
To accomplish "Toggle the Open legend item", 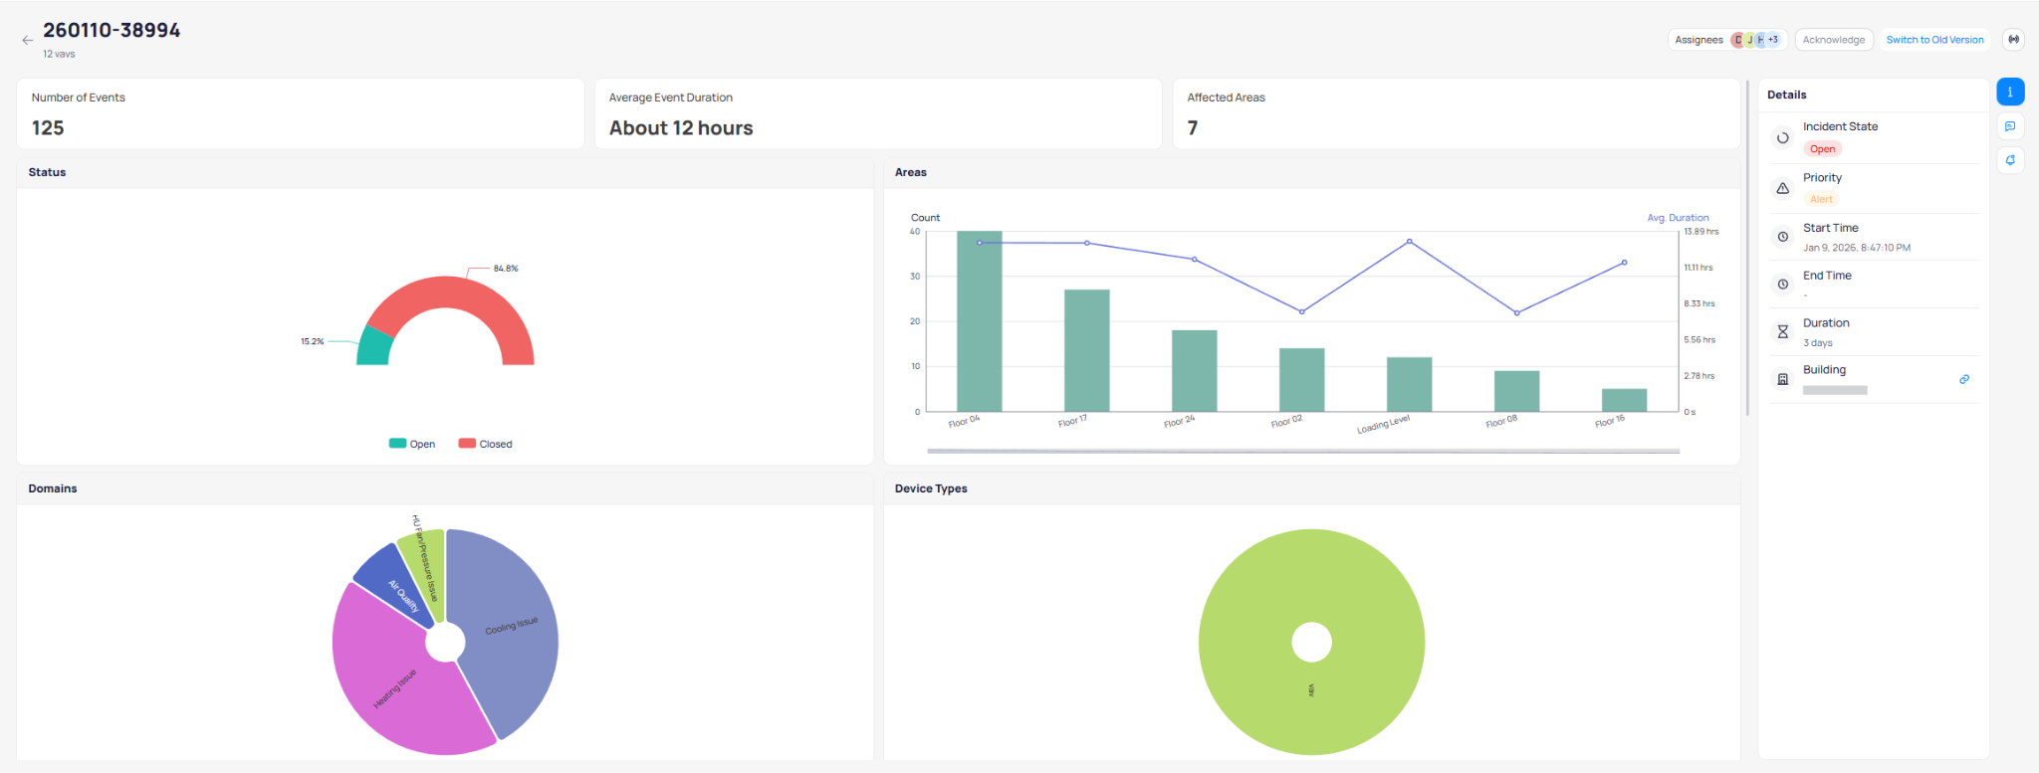I will point(412,444).
